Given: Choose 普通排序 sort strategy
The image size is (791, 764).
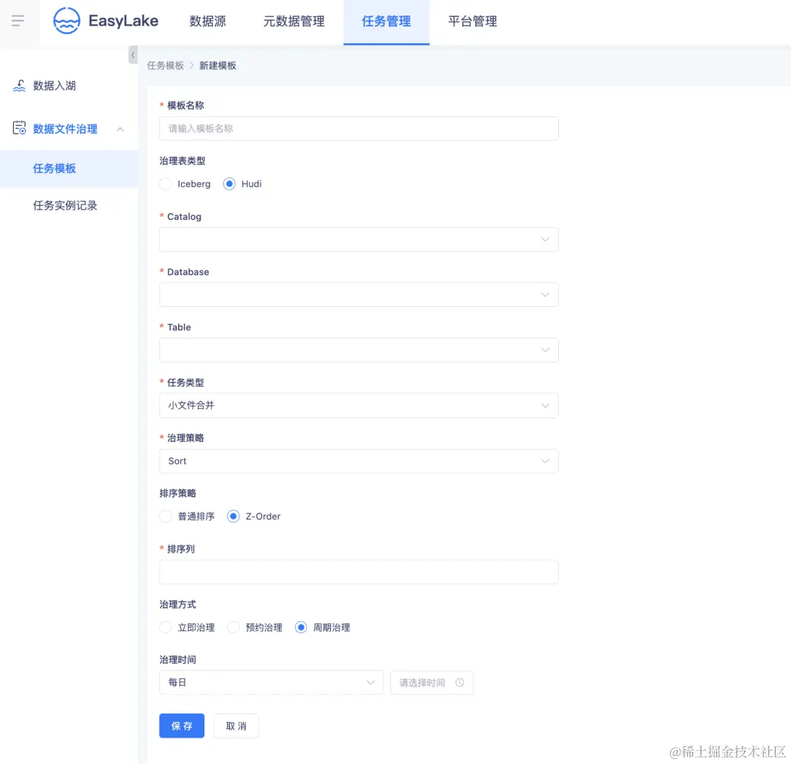Looking at the screenshot, I should click(166, 516).
